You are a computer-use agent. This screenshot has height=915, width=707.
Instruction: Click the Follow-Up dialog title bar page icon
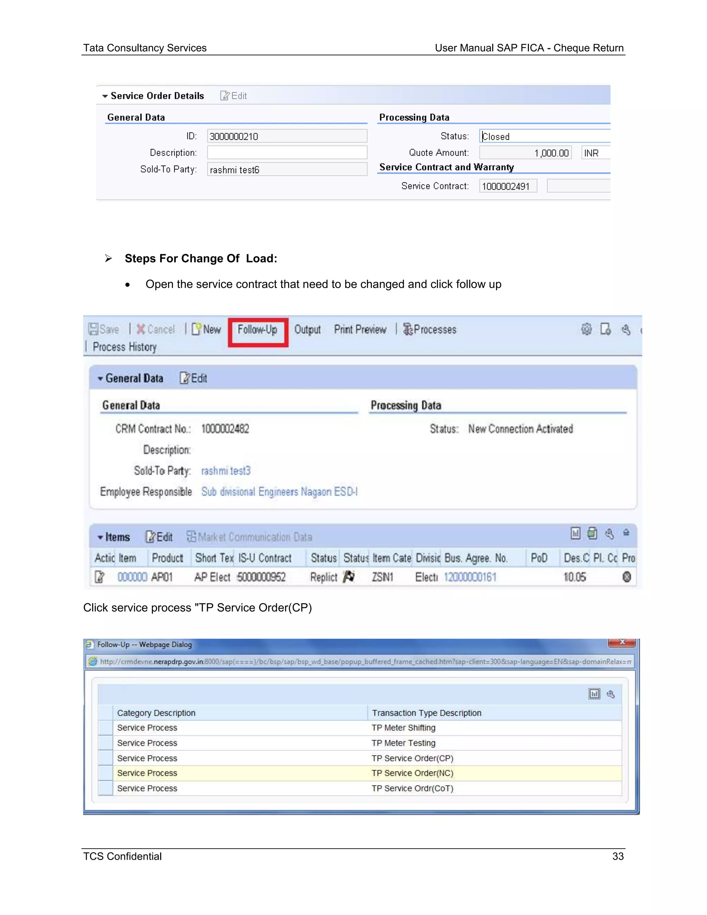89,644
